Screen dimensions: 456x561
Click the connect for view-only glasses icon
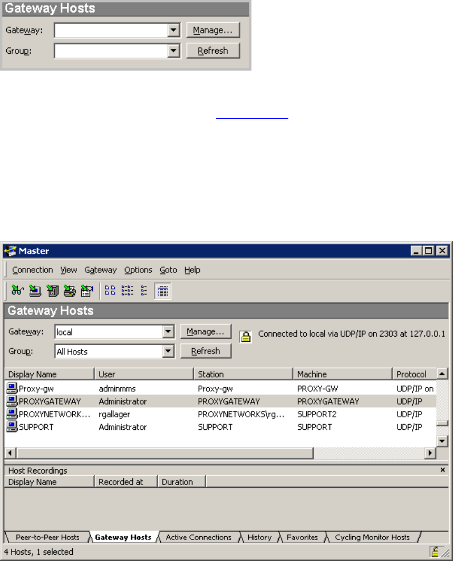pyautogui.click(x=17, y=291)
